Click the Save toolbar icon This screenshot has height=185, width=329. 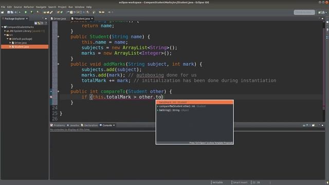[9, 12]
